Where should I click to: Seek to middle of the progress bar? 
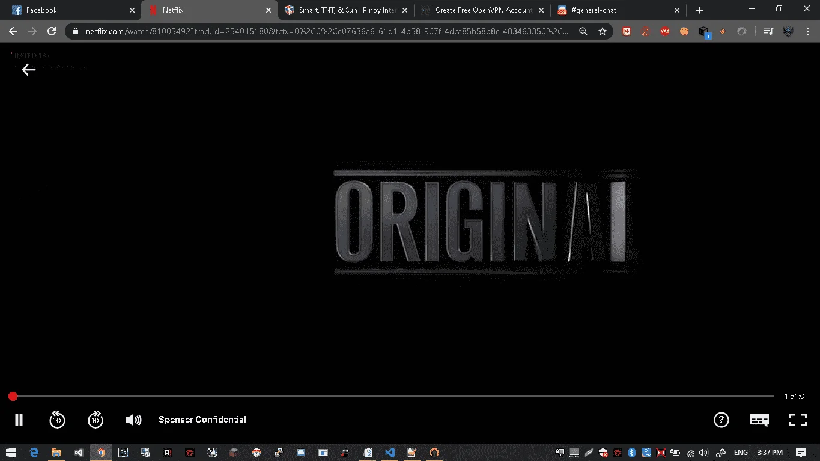click(x=393, y=396)
